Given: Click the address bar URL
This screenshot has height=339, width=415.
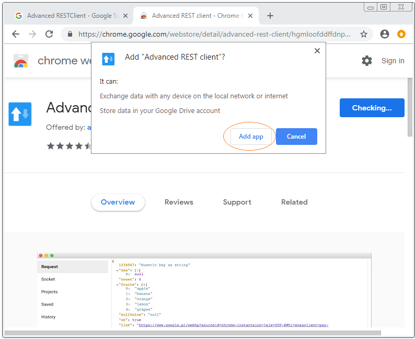Looking at the screenshot, I should (214, 34).
